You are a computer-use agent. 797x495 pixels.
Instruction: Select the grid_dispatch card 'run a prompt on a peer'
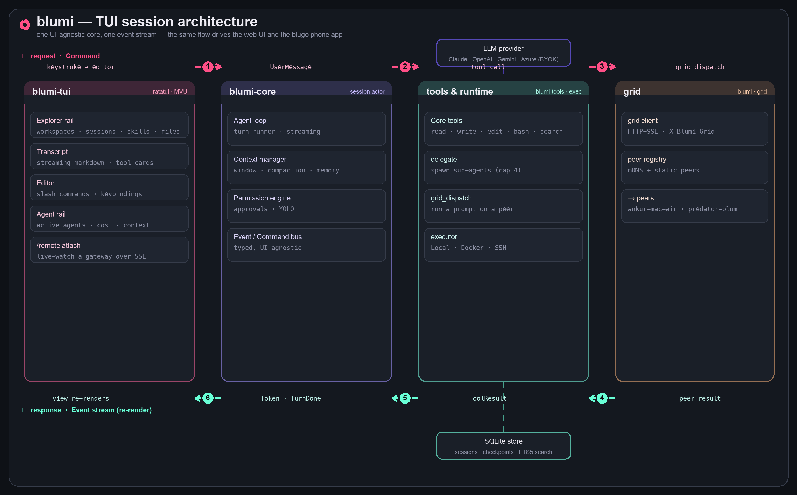pyautogui.click(x=504, y=206)
